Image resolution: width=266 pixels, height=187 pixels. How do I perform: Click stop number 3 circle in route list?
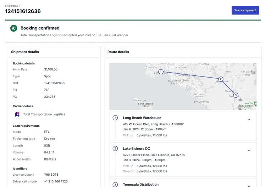115,185
